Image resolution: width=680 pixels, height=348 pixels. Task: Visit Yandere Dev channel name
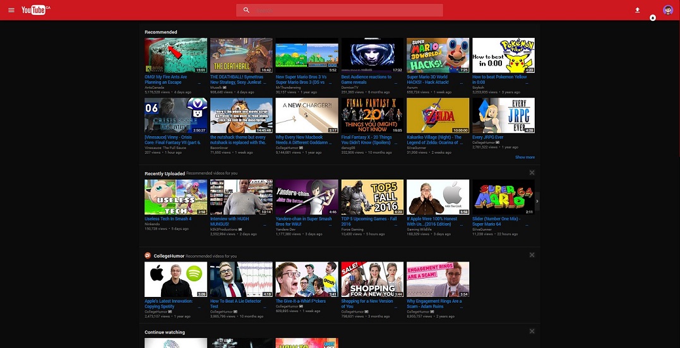[285, 229]
